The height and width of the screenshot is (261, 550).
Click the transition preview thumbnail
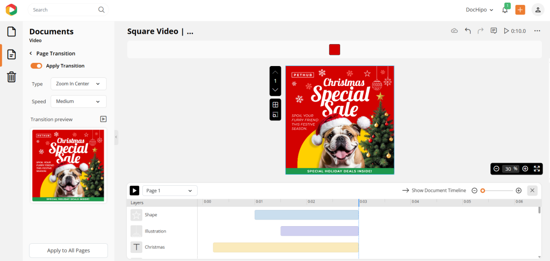68,165
